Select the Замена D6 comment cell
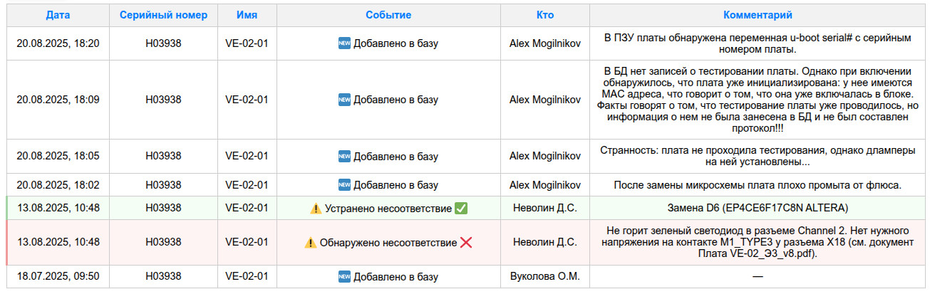The width and height of the screenshot is (930, 294). coord(758,209)
